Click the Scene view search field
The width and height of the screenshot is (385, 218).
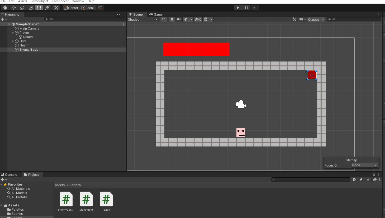pos(354,19)
